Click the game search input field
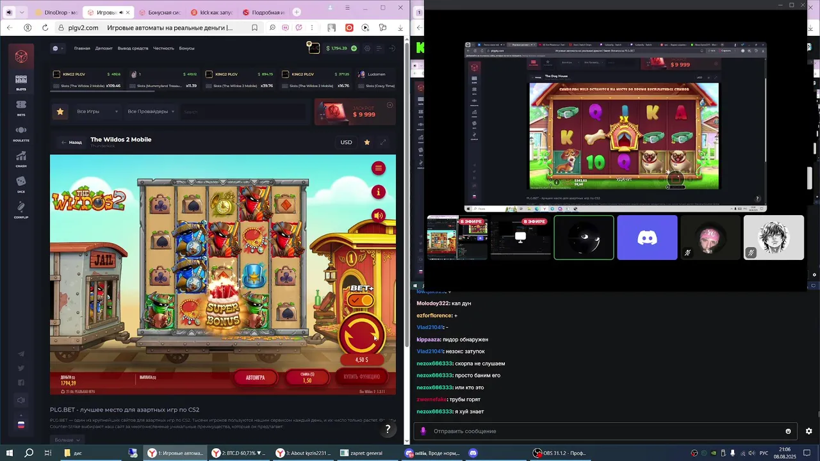820x461 pixels. [x=243, y=111]
